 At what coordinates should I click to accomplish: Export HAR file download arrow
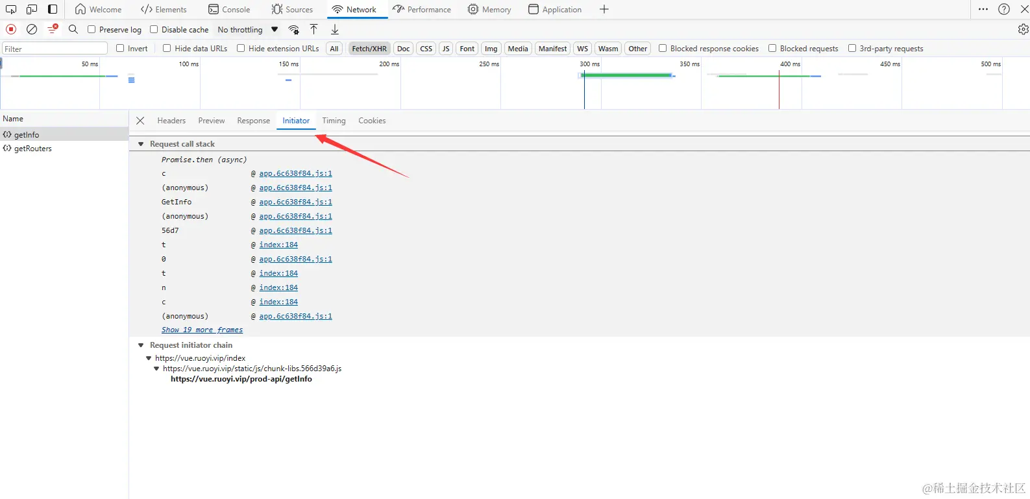[335, 29]
